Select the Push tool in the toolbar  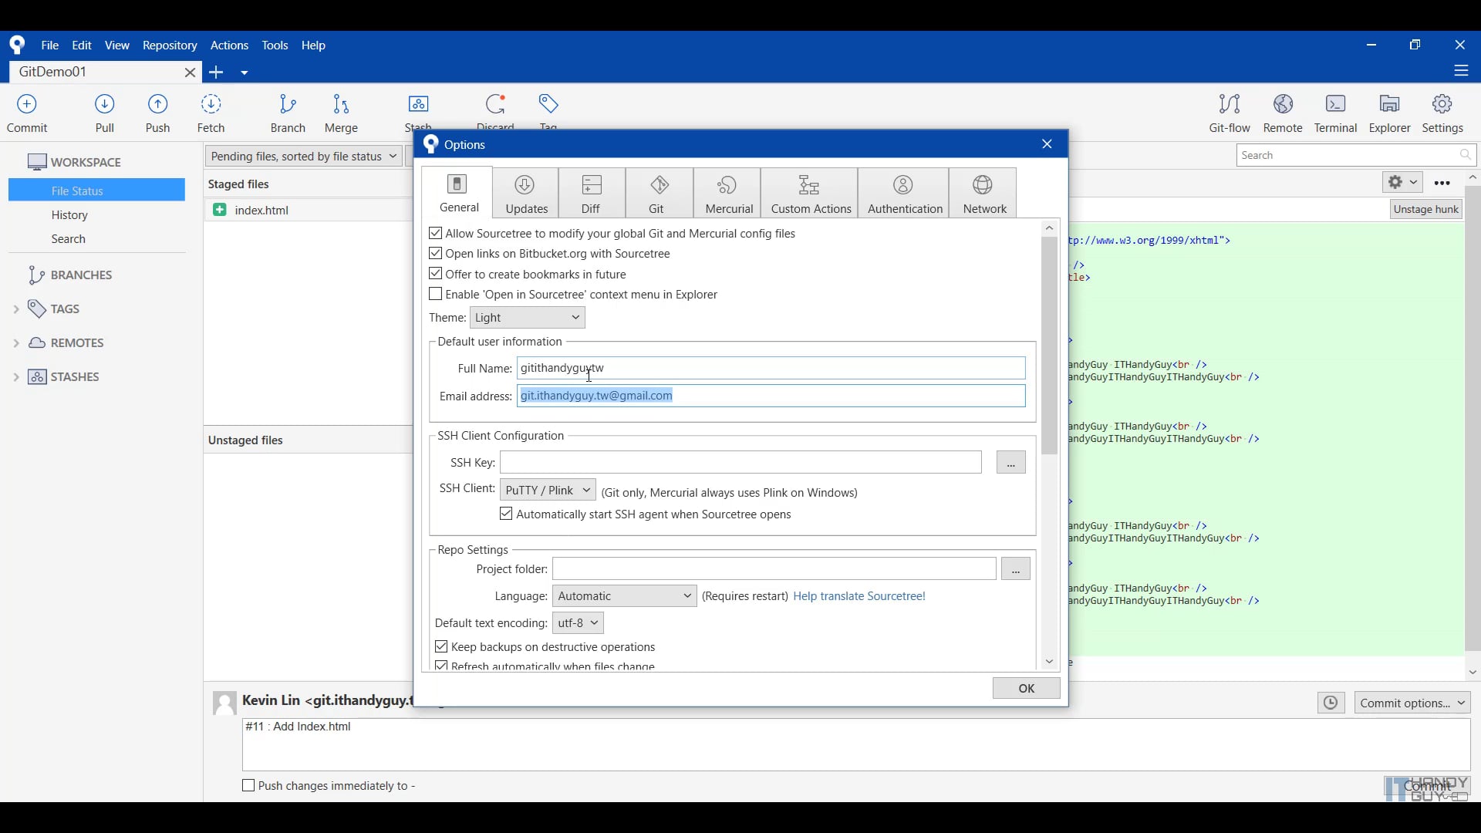[157, 112]
